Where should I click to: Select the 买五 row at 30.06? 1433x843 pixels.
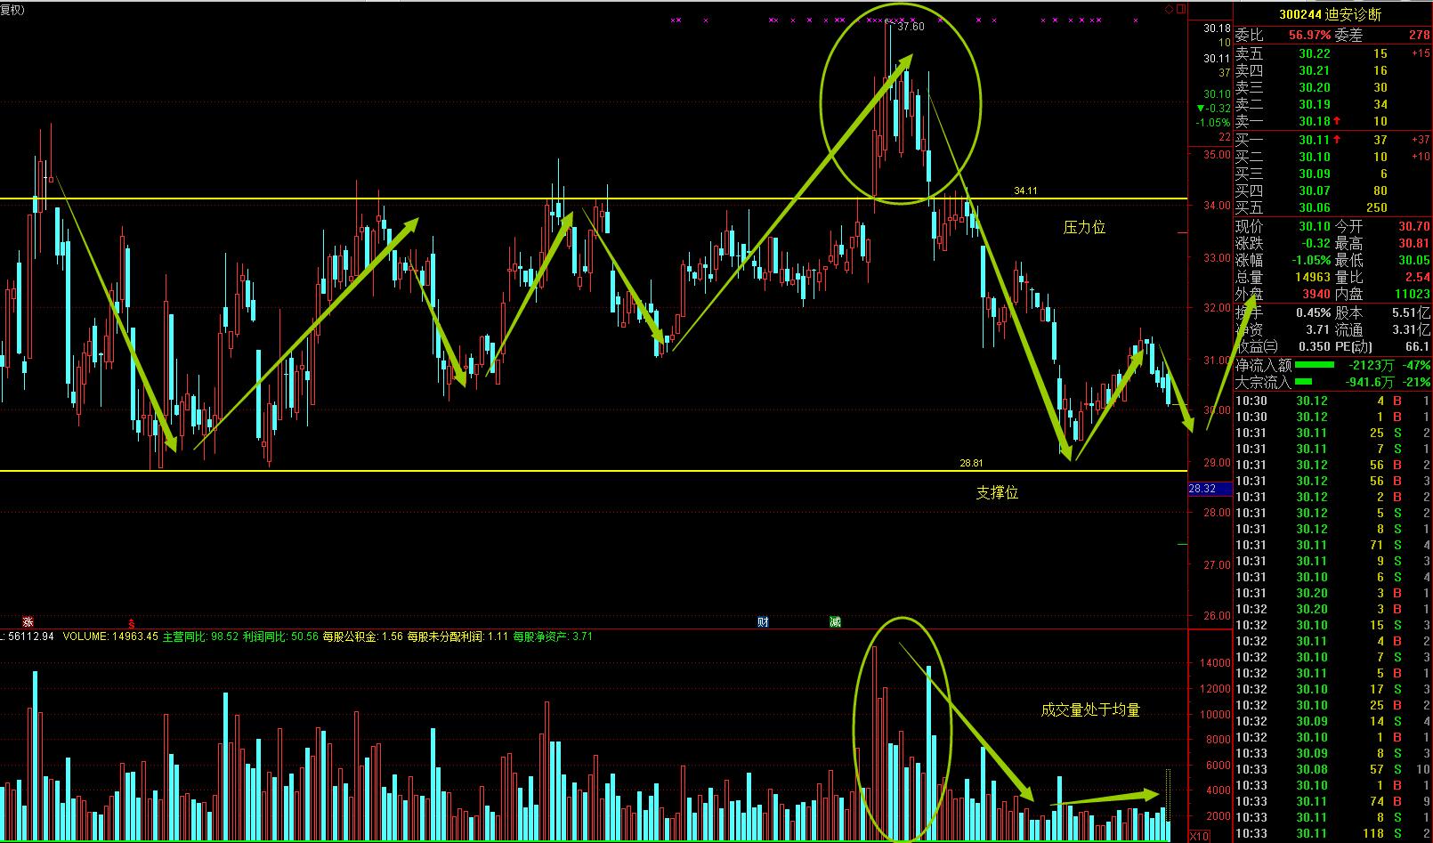pyautogui.click(x=1332, y=207)
